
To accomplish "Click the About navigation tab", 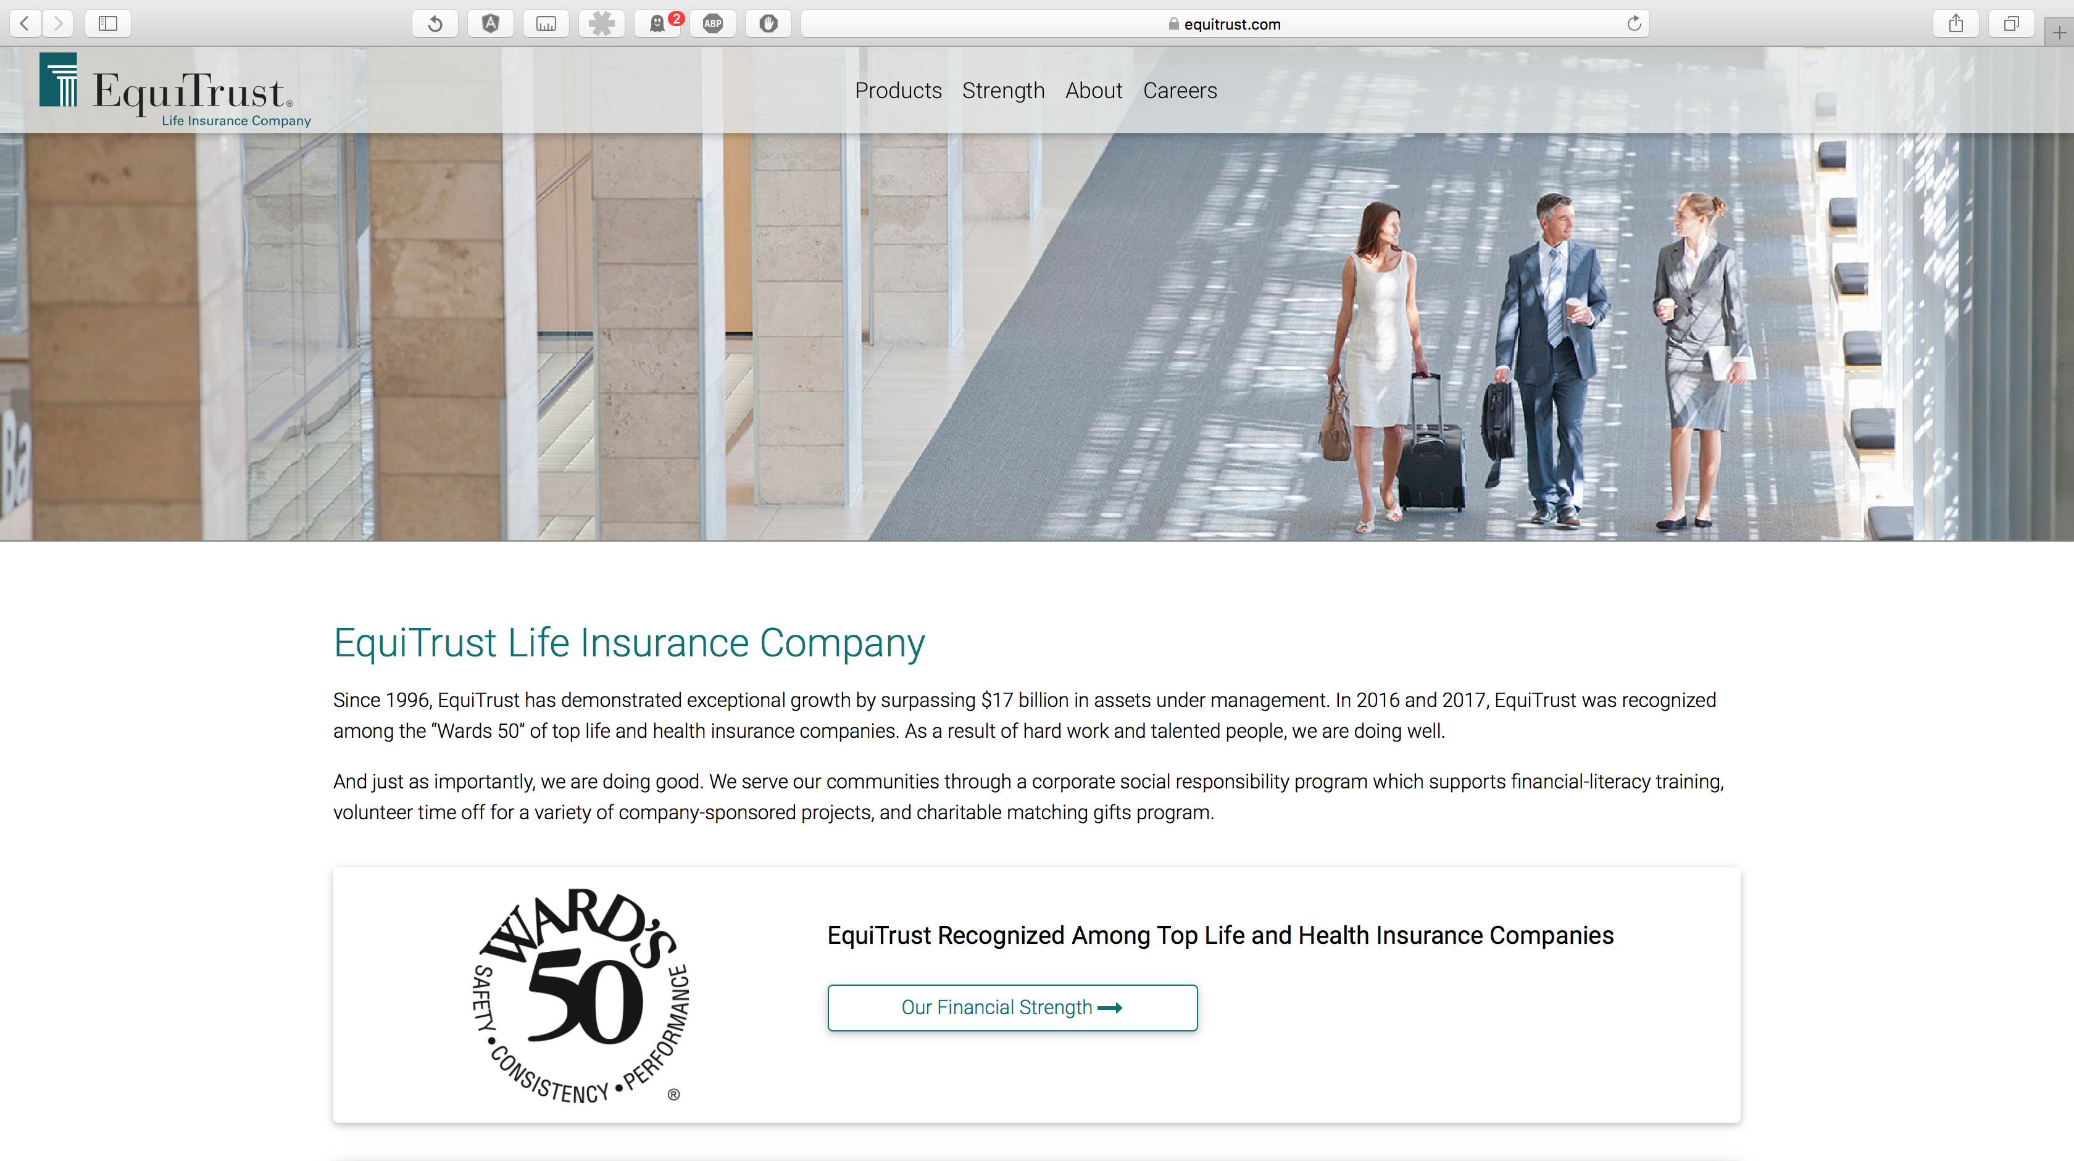I will (1094, 89).
